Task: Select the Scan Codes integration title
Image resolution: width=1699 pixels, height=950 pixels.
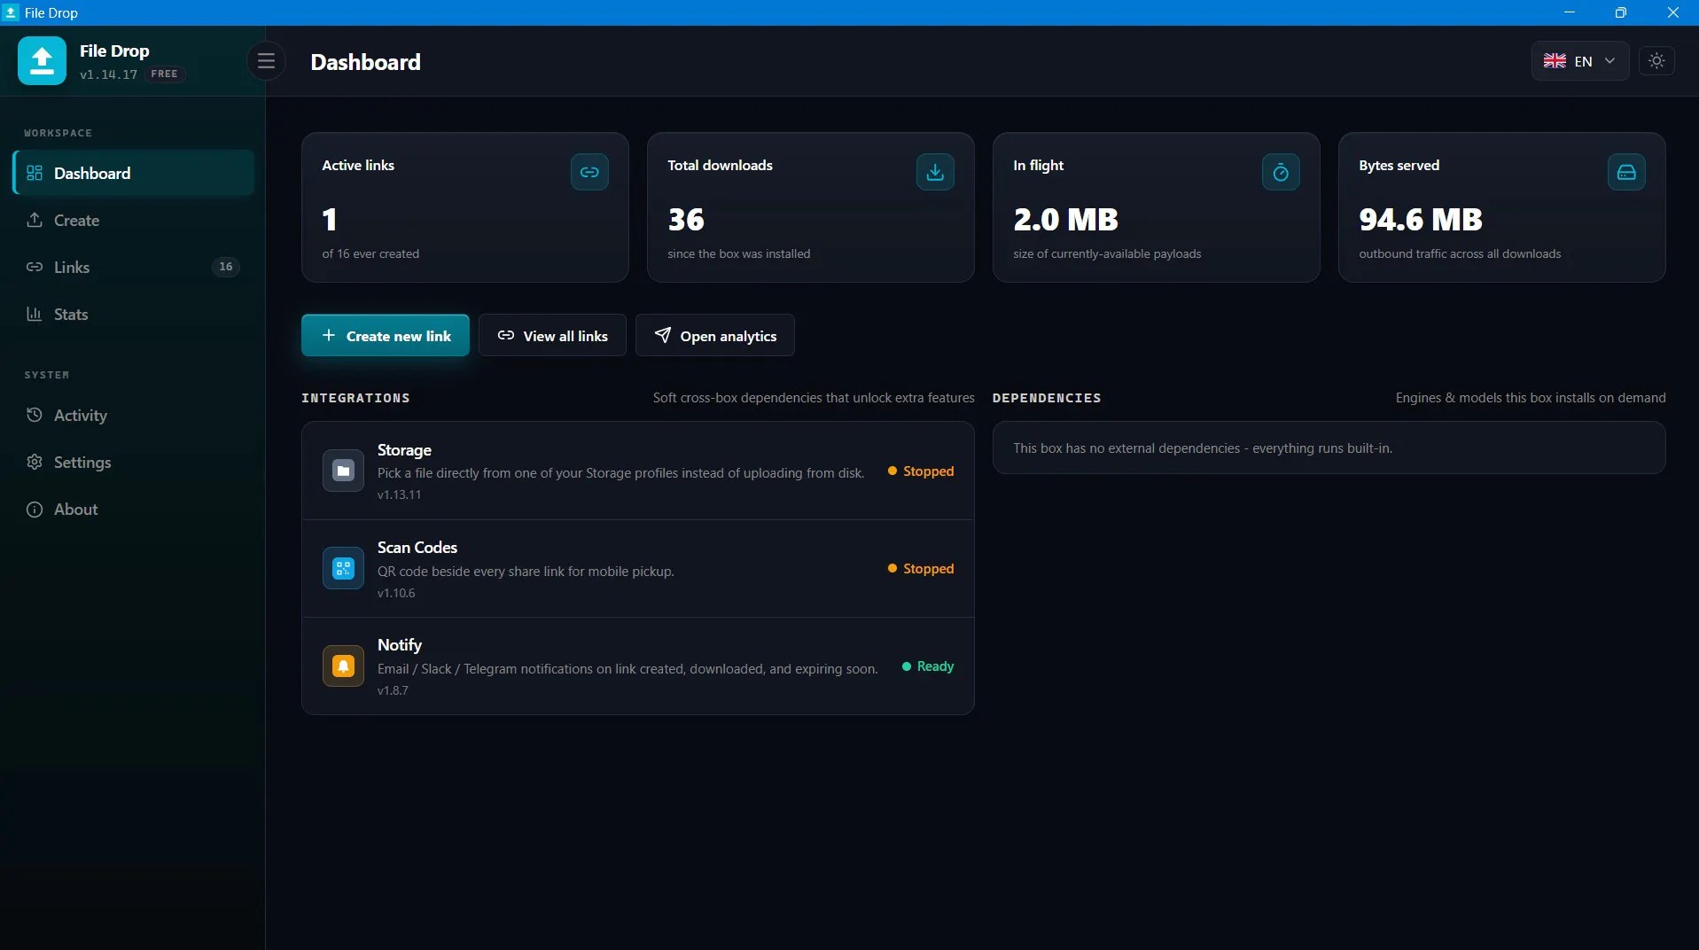Action: 417,548
